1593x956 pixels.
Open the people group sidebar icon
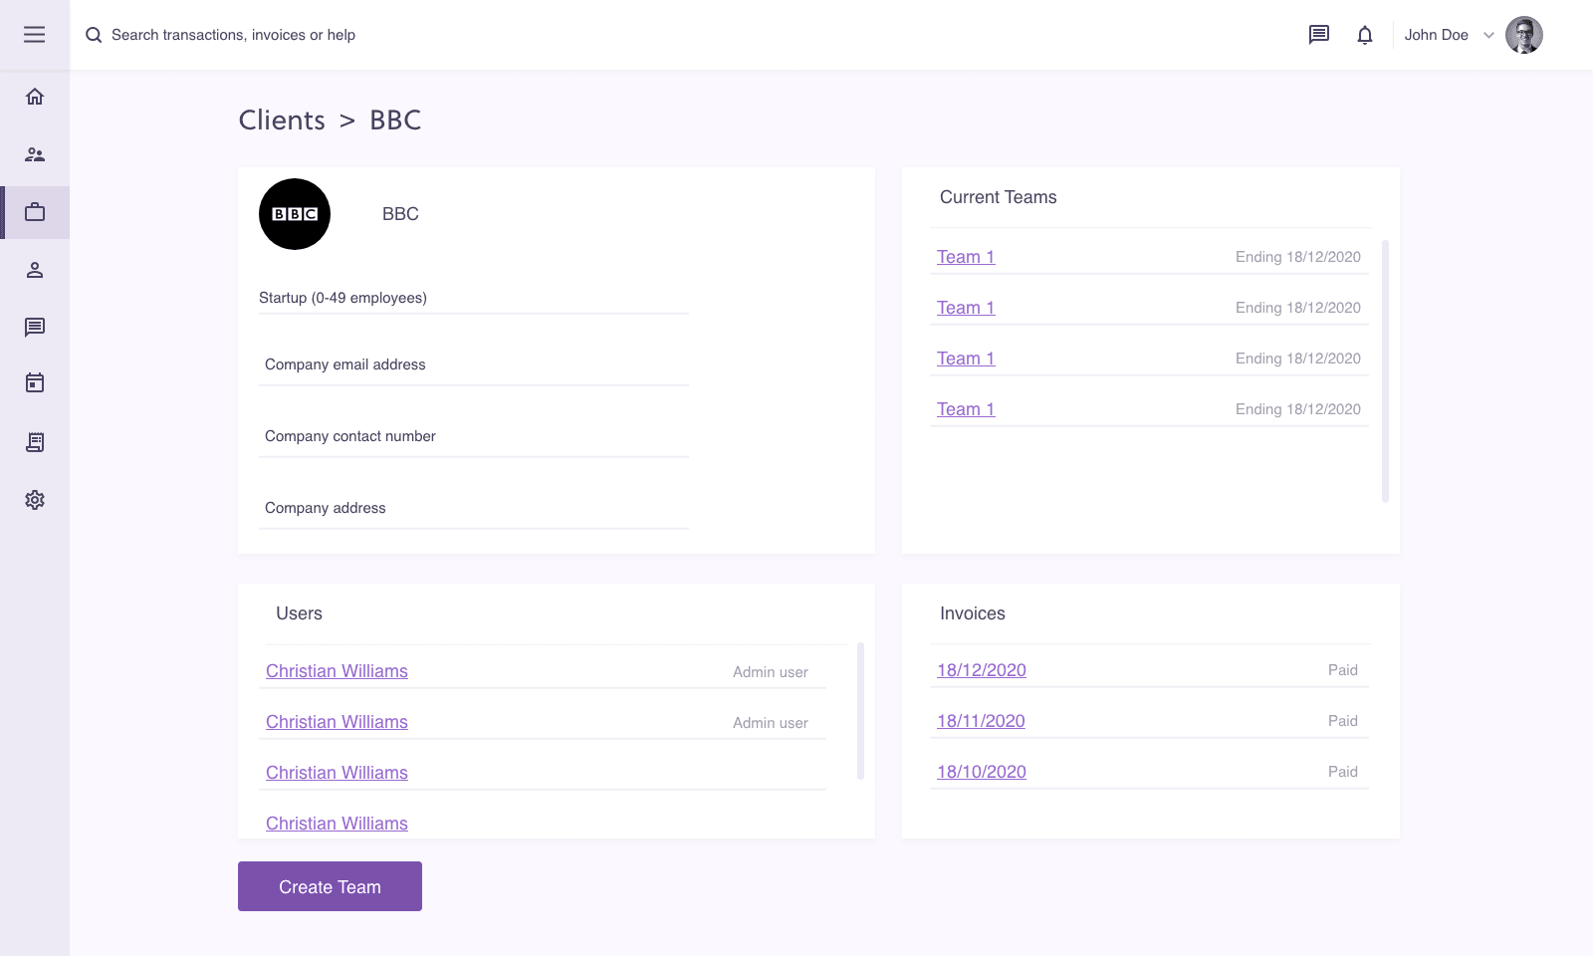coord(35,154)
